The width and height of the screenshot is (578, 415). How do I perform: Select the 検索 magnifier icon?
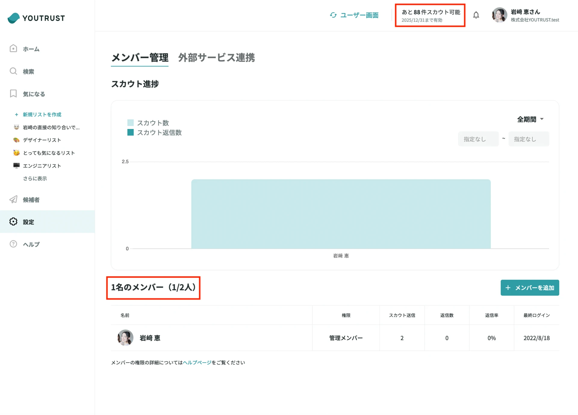click(13, 71)
